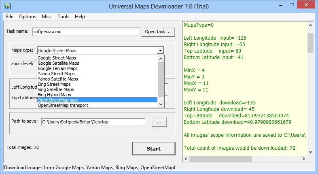Image resolution: width=318 pixels, height=174 pixels.
Task: Click the log panel scroll-left arrow
Action: point(186,159)
